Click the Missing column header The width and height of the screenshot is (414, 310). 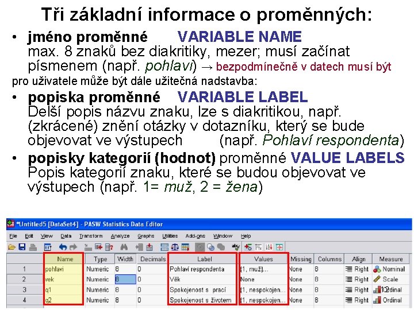click(301, 259)
